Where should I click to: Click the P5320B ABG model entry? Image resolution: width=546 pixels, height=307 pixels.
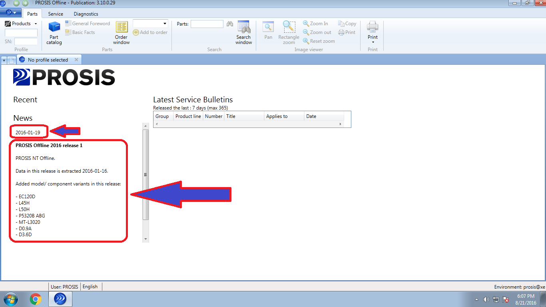click(30, 215)
